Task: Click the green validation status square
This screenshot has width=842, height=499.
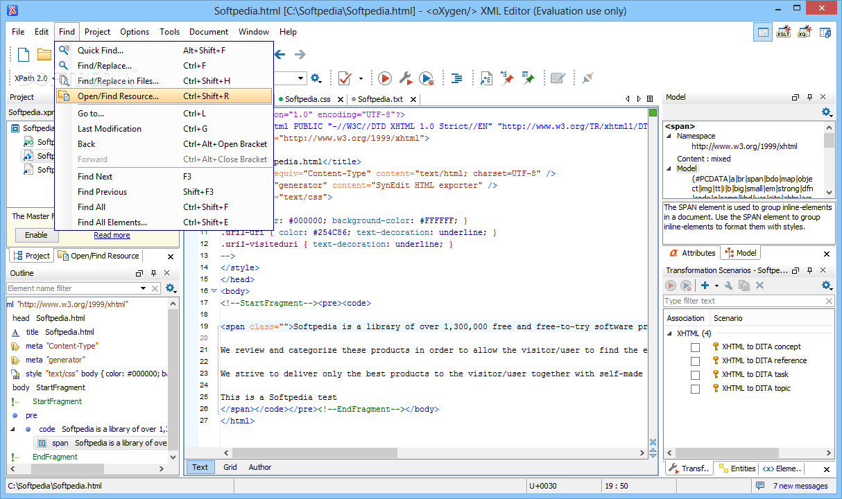Action: coord(653,112)
